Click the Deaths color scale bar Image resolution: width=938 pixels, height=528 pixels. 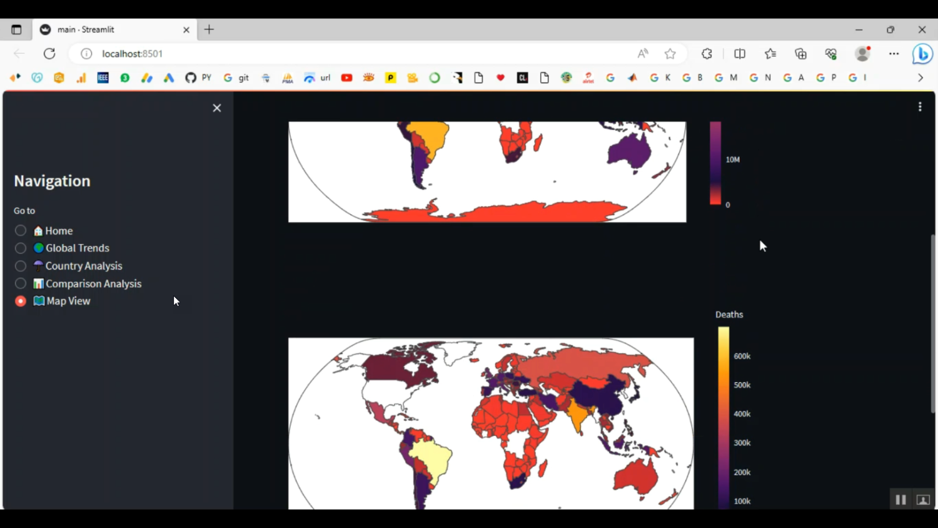click(x=724, y=417)
